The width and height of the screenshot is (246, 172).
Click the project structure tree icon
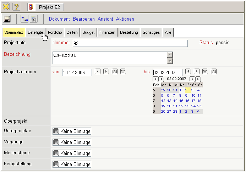(x=24, y=19)
